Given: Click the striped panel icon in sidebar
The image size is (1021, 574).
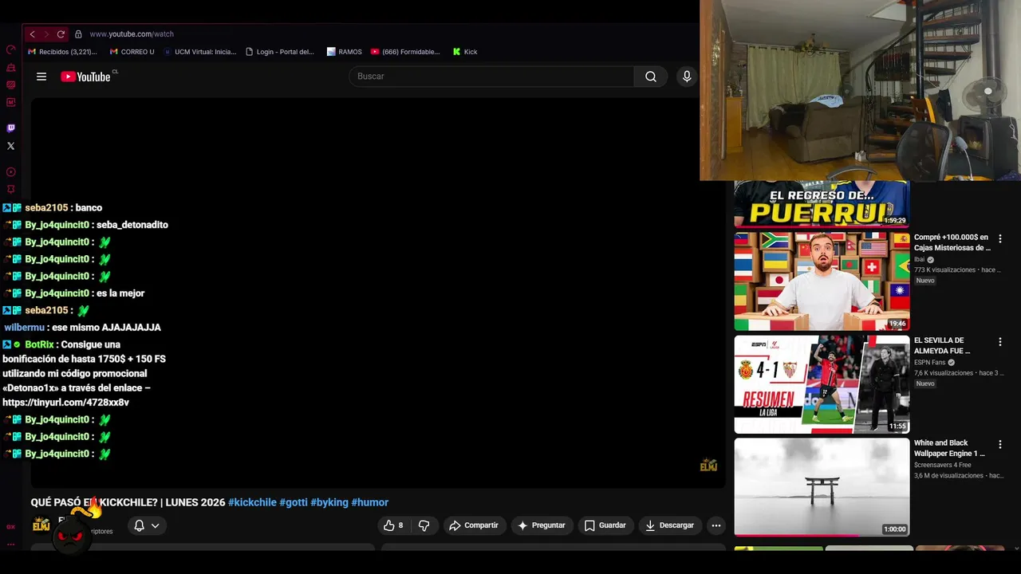Looking at the screenshot, I should (10, 85).
